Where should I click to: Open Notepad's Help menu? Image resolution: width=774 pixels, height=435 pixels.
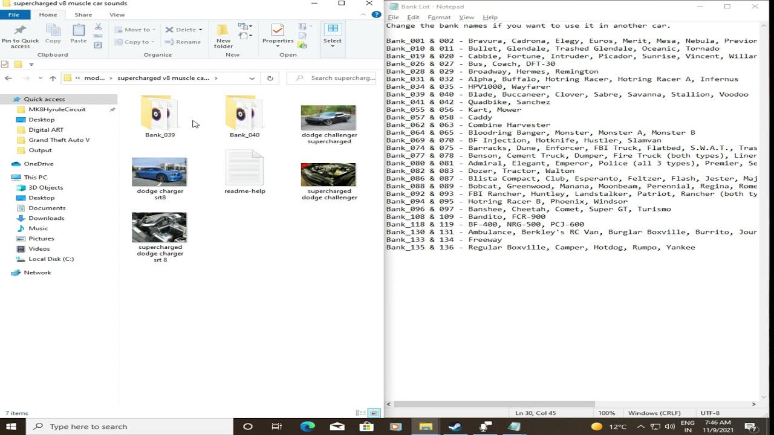tap(490, 17)
